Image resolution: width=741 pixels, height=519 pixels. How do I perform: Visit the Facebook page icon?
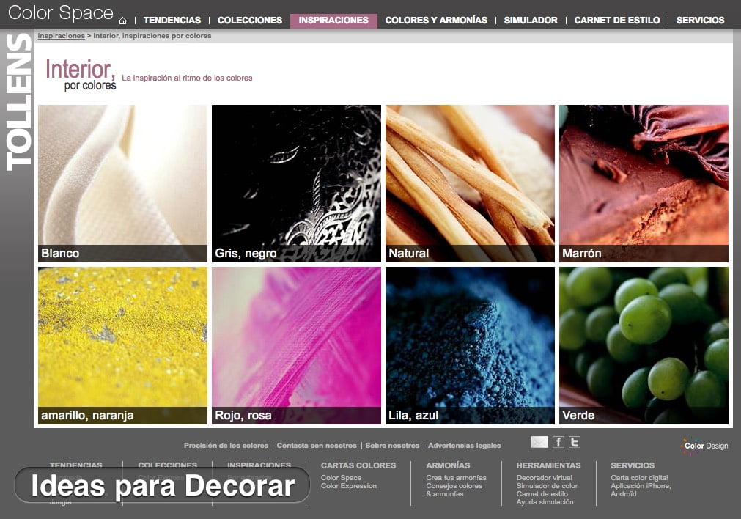[558, 442]
